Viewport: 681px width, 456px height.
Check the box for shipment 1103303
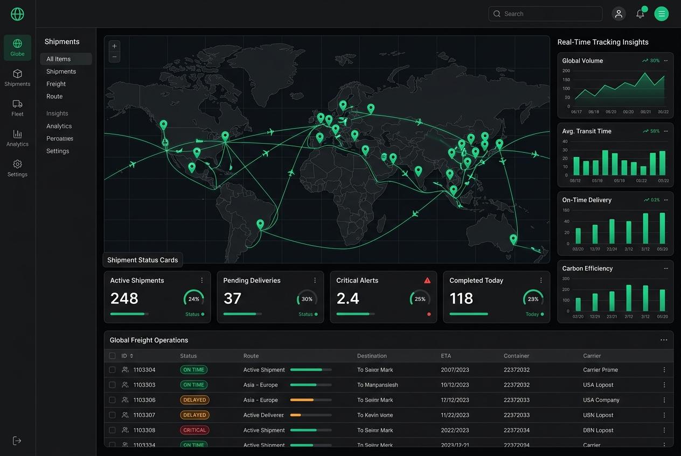pyautogui.click(x=112, y=385)
